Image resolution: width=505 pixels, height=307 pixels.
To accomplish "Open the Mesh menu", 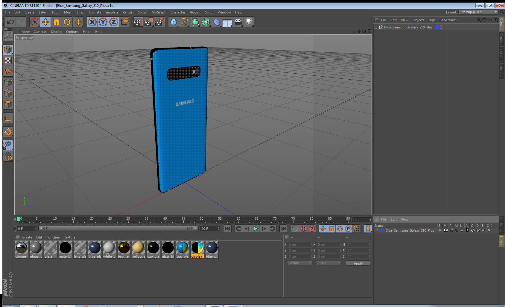I will point(68,12).
